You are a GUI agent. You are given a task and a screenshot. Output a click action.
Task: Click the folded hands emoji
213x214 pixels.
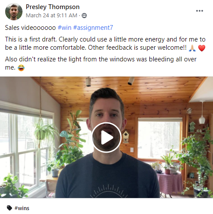(192, 48)
